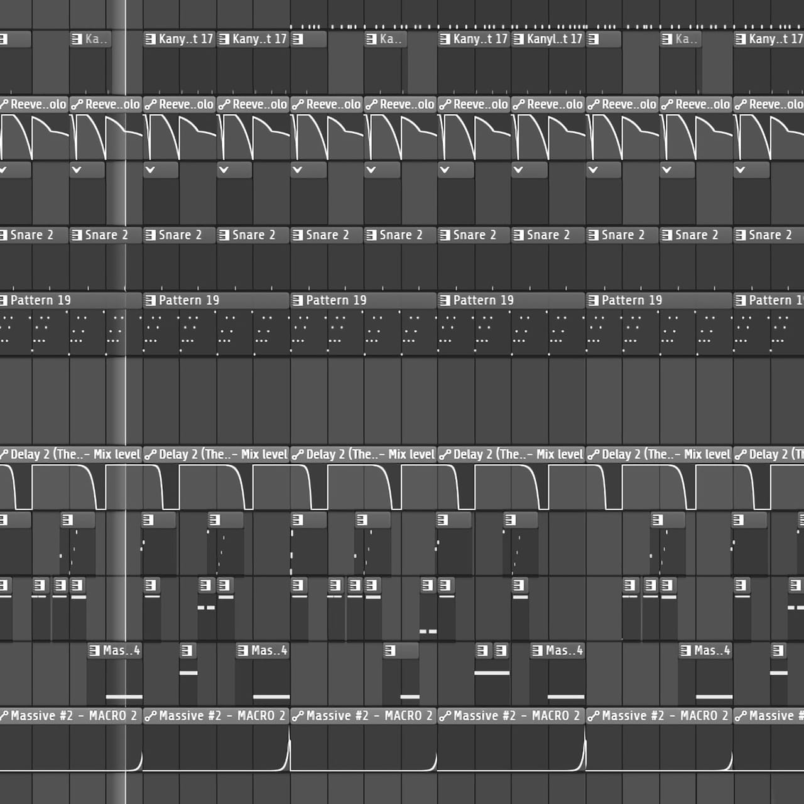Click the pattern icon of the cut-off Pattern 1 clip

pyautogui.click(x=741, y=300)
